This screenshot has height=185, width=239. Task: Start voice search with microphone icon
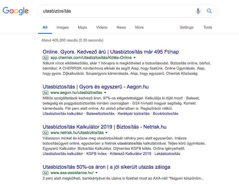click(x=198, y=11)
